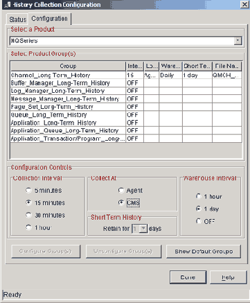Click the Done button

pos(188,277)
